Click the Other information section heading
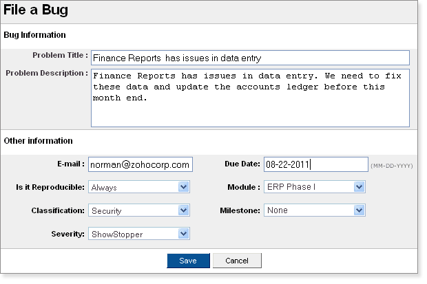Screen dimensions: 427x284 coord(38,141)
